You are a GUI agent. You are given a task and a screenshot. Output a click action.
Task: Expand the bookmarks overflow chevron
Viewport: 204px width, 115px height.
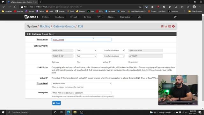(185, 11)
